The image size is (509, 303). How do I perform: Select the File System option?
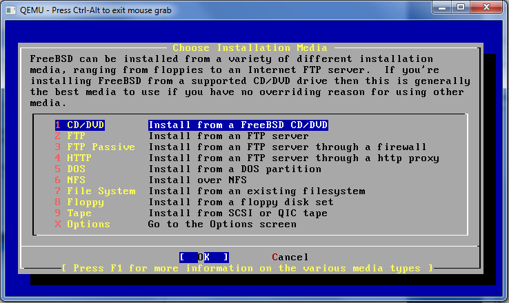click(x=95, y=191)
